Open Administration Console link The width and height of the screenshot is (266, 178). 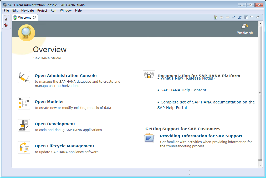click(x=66, y=76)
